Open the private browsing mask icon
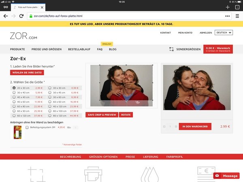Screen dimensions: 243x182 6,7
